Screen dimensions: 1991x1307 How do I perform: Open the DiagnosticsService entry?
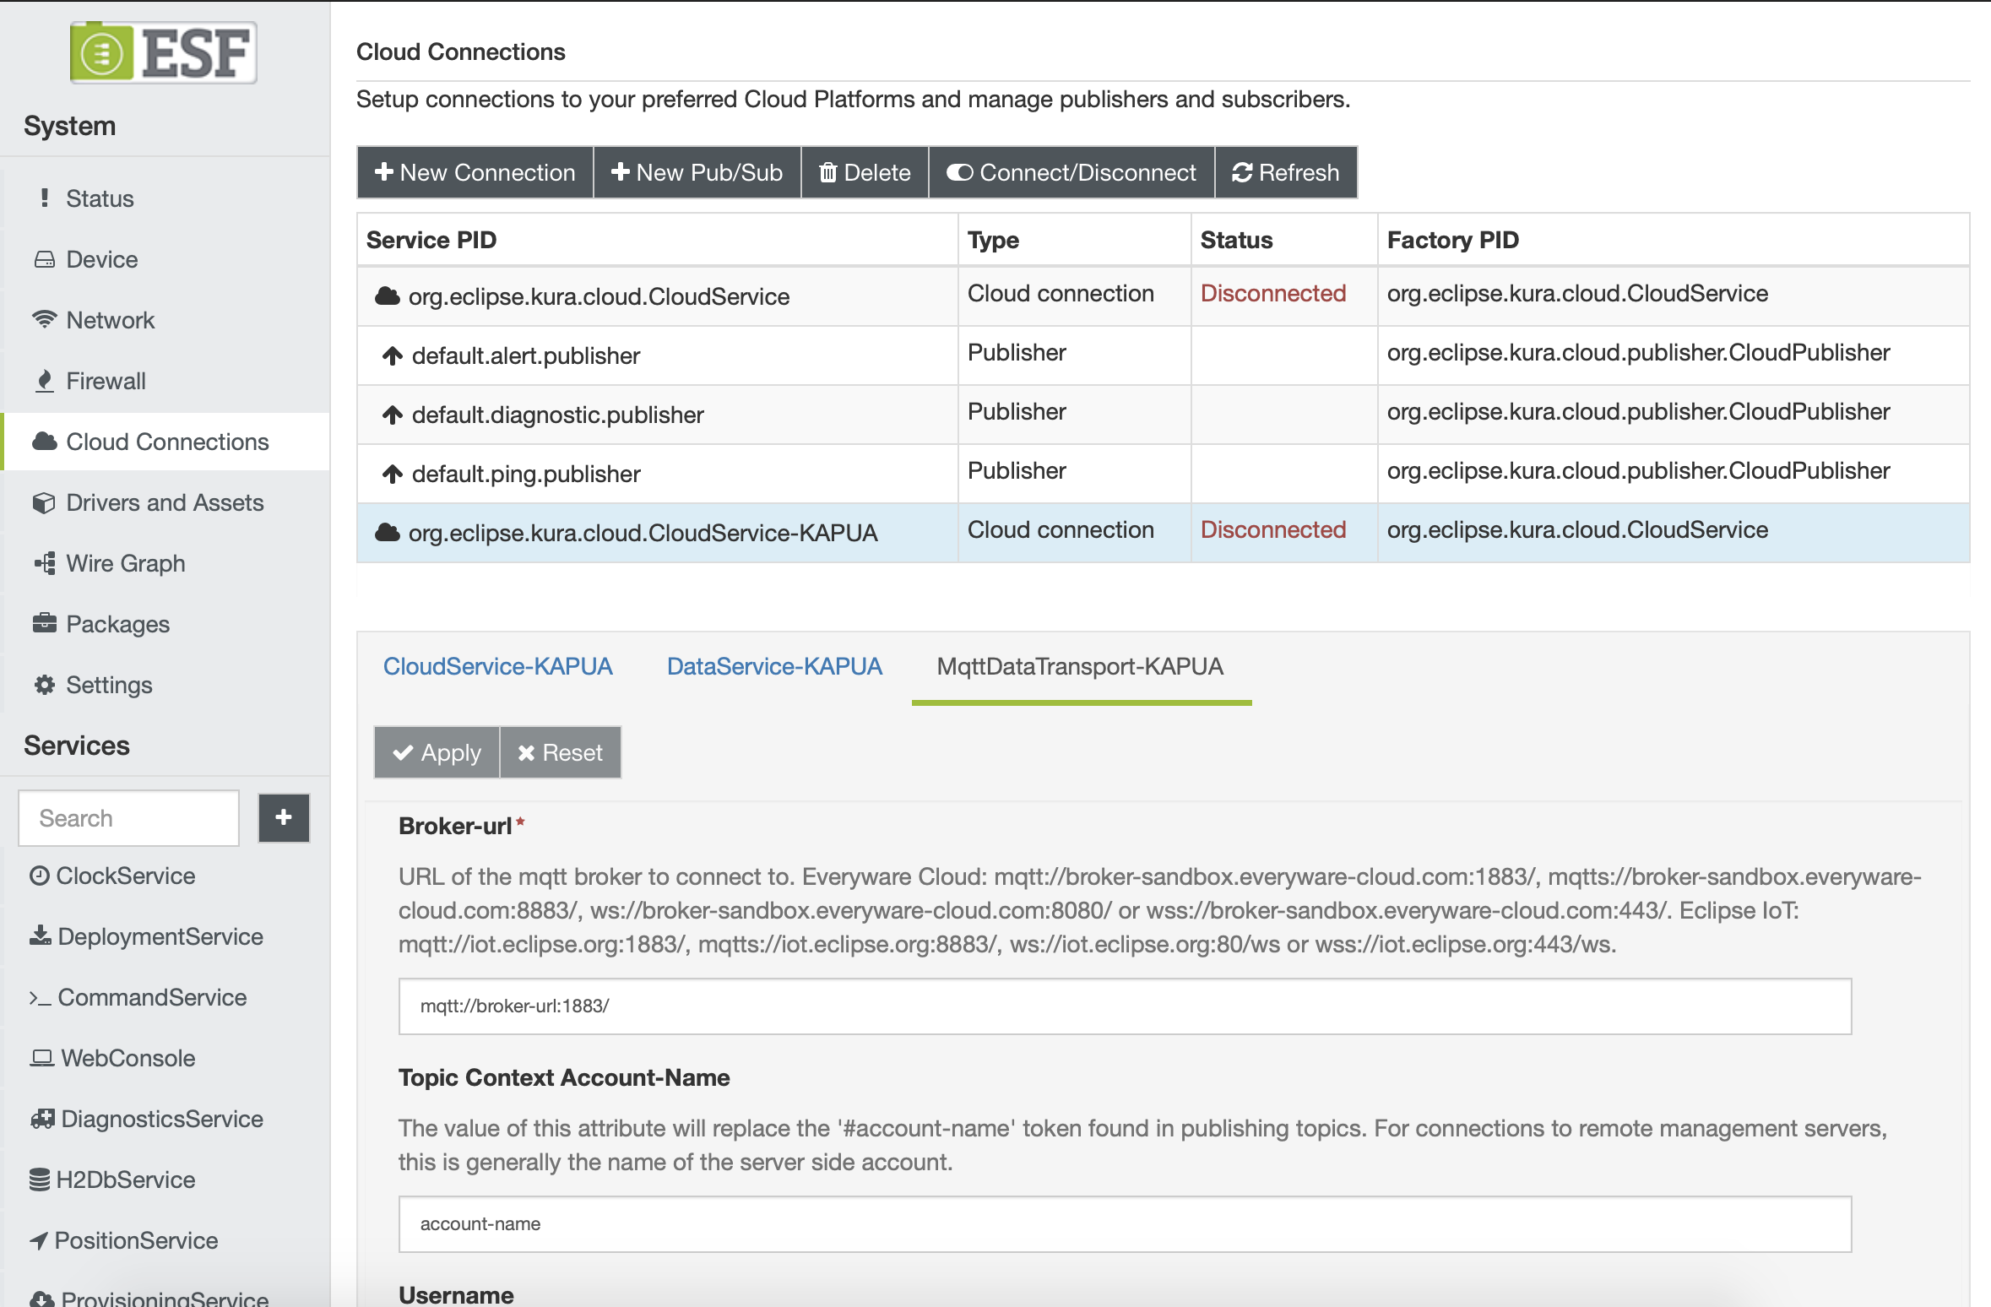click(x=161, y=1119)
